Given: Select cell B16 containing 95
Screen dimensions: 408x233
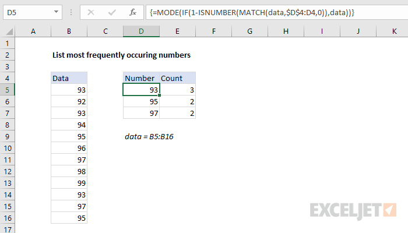Looking at the screenshot, I should click(69, 218).
